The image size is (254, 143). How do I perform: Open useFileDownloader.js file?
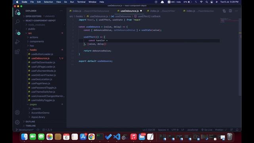43,62
